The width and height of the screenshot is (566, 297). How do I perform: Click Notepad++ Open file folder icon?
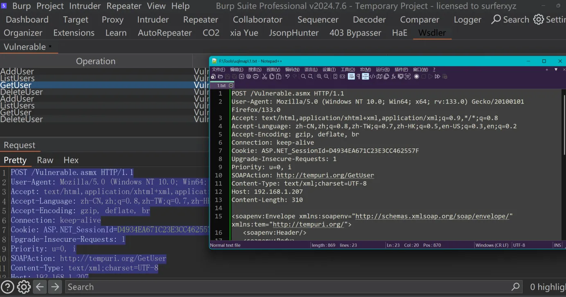click(x=220, y=76)
